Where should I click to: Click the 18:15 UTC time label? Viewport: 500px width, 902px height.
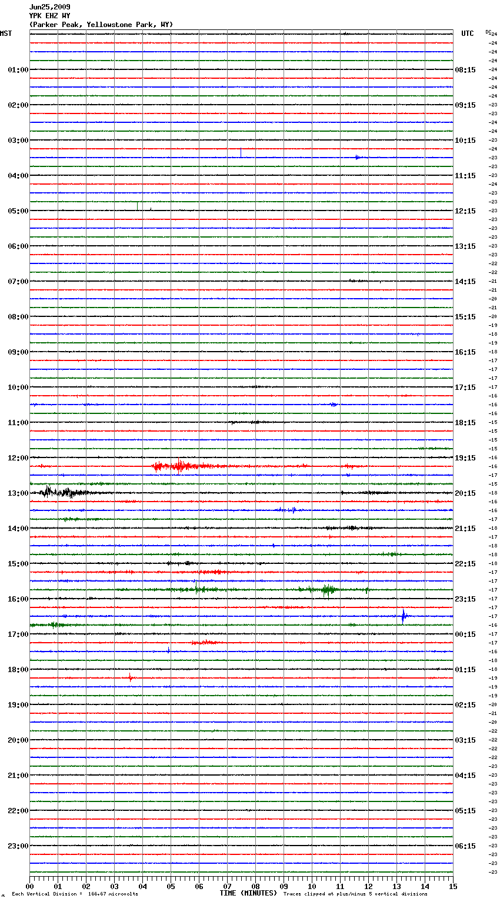465,423
